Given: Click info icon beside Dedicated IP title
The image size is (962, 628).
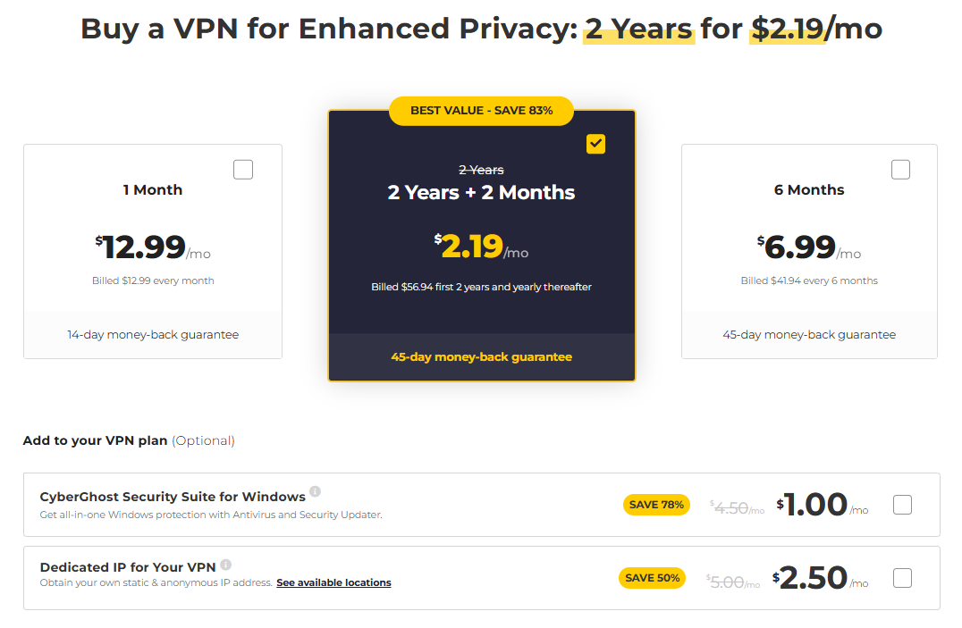Looking at the screenshot, I should click(x=226, y=565).
